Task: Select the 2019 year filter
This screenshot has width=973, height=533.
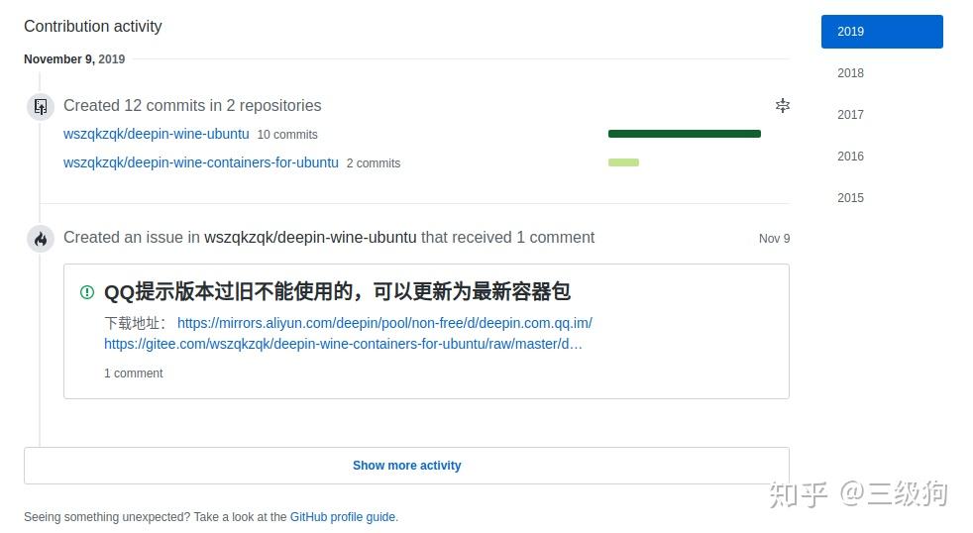Action: (x=882, y=32)
